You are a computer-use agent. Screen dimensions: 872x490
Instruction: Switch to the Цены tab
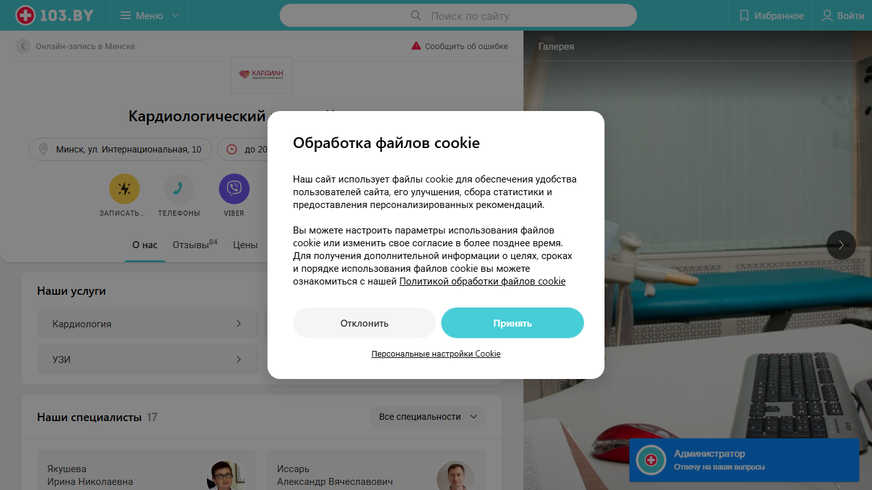pyautogui.click(x=245, y=244)
